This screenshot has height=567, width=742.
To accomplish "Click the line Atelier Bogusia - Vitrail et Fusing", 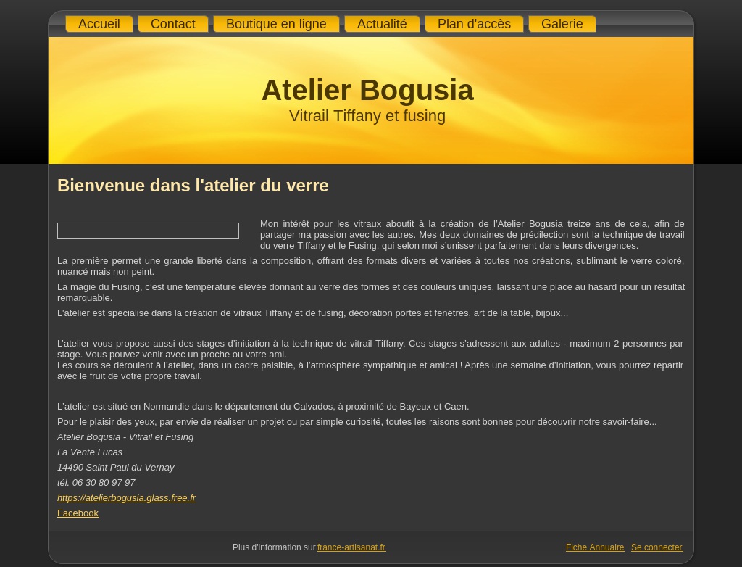I will coord(125,437).
